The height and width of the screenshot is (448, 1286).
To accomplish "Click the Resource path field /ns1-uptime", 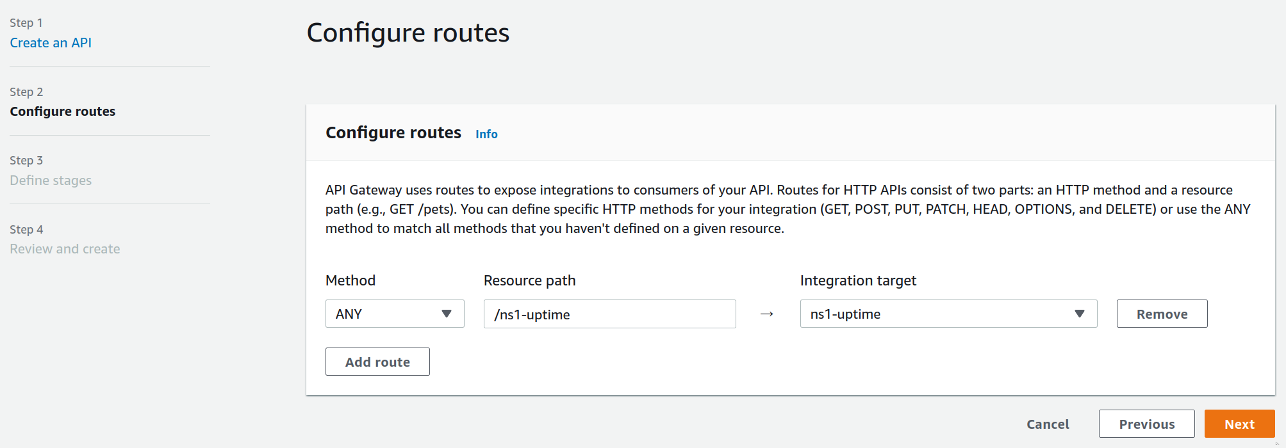I will [609, 314].
